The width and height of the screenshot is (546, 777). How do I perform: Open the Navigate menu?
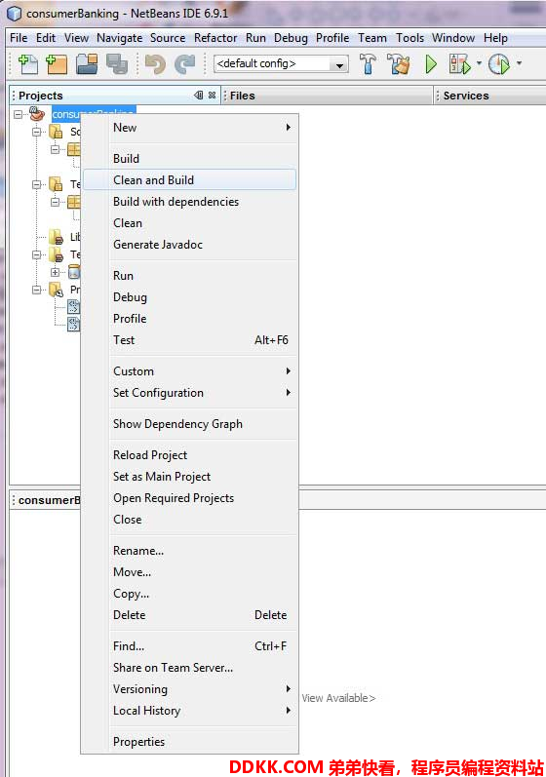[x=119, y=38]
